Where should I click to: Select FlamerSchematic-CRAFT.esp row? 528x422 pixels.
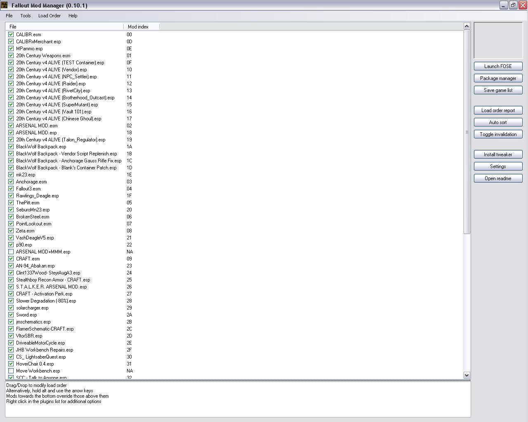(45, 329)
